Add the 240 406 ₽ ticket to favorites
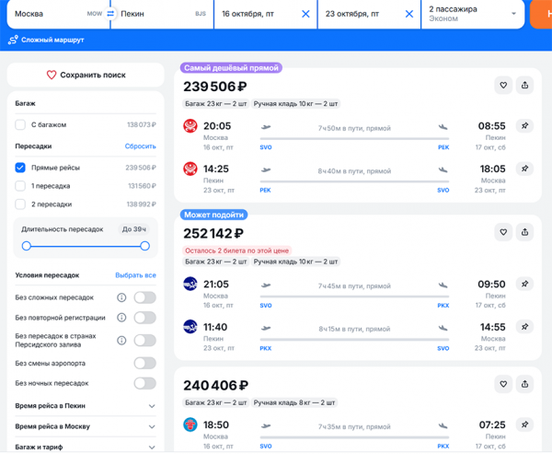 point(503,384)
